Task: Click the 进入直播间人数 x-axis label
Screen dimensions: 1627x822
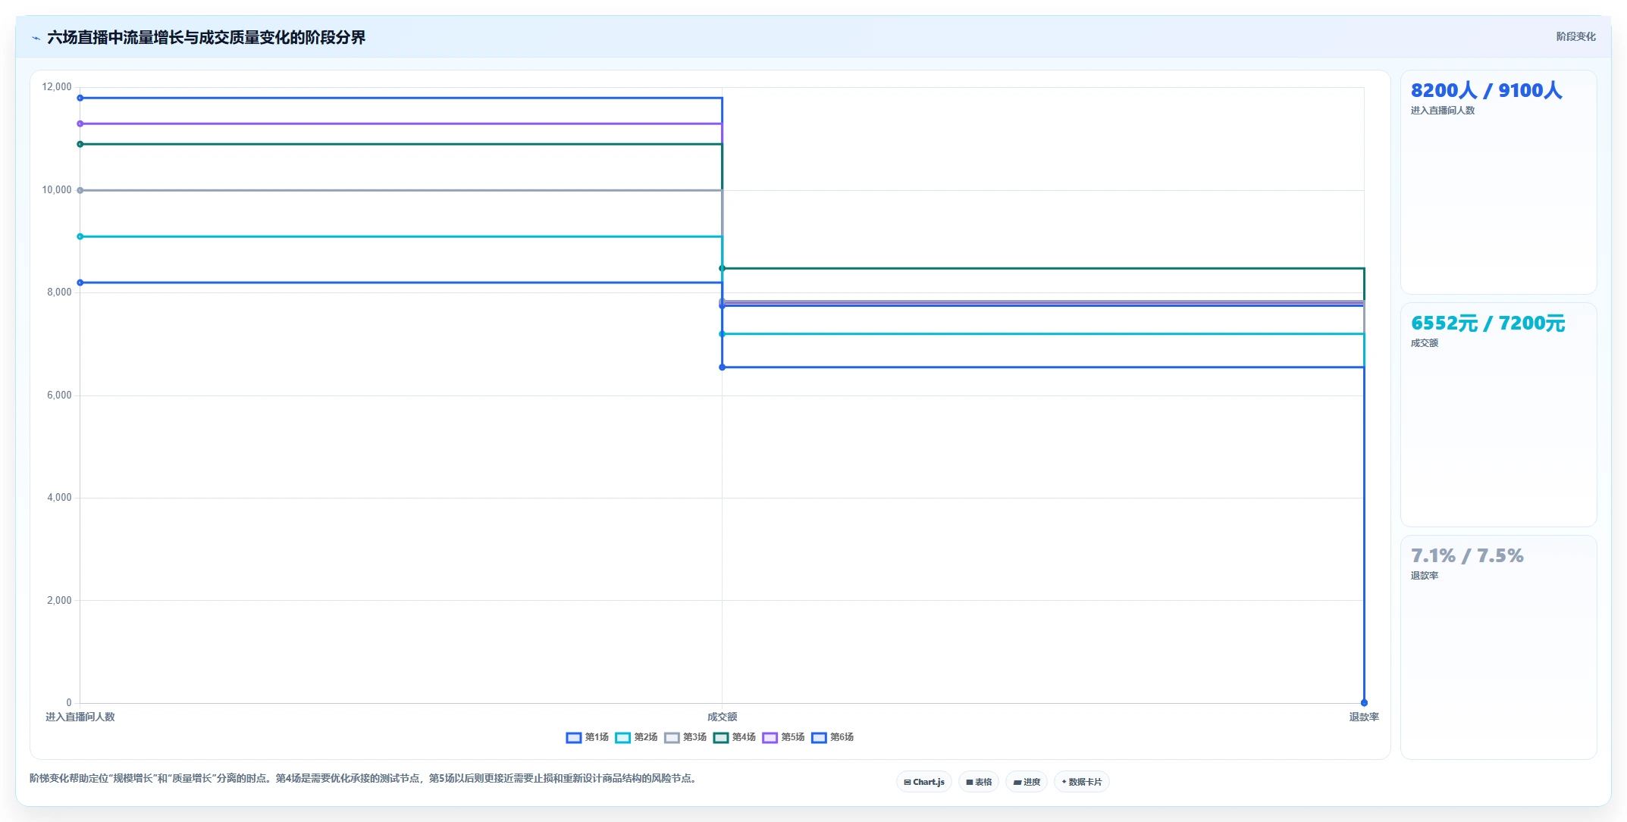Action: tap(80, 717)
